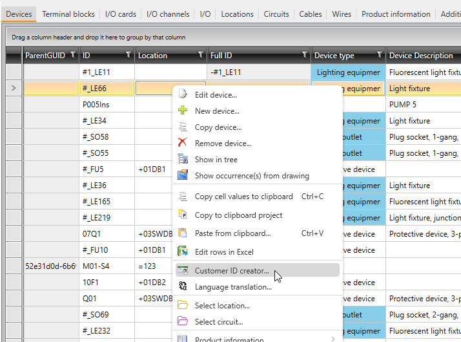The height and width of the screenshot is (342, 461).
Task: Click the Language translation icon
Action: 183,287
